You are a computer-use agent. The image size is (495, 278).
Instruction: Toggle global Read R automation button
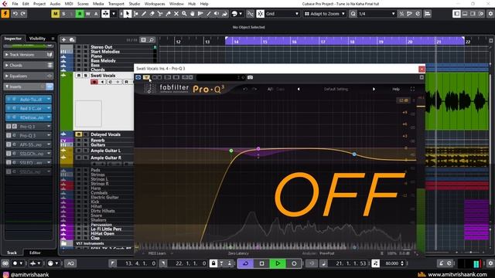pyautogui.click(x=80, y=14)
